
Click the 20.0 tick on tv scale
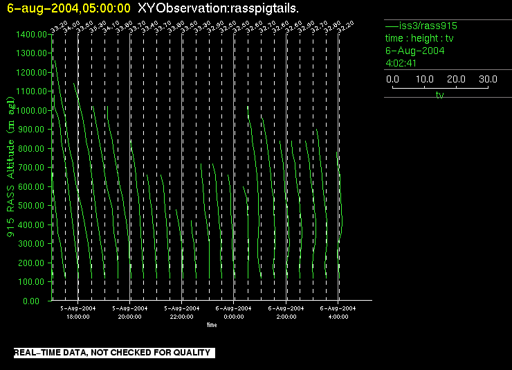[456, 79]
